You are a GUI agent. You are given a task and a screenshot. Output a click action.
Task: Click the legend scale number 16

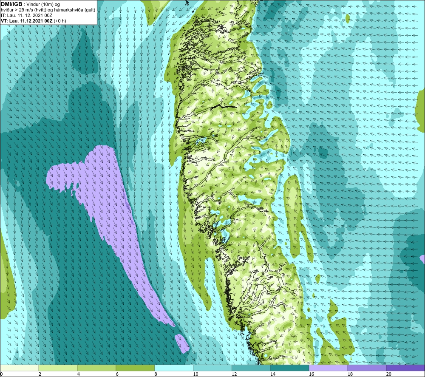[312, 374]
